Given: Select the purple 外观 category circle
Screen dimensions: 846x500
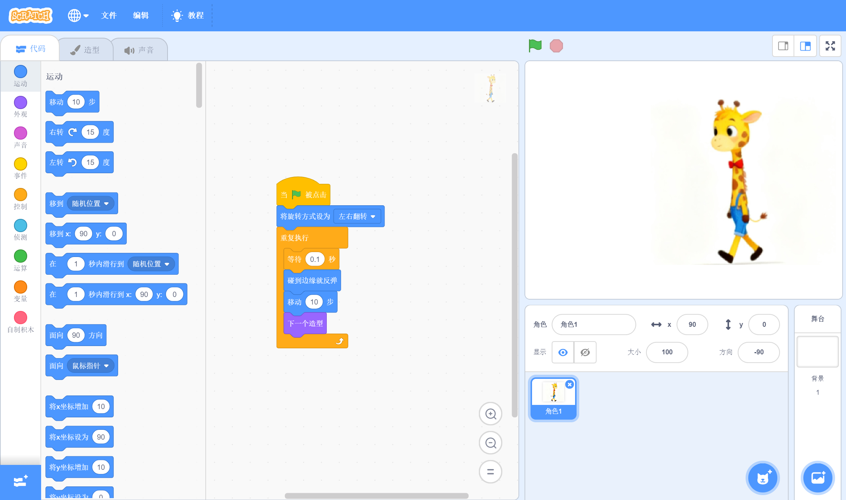Looking at the screenshot, I should (20, 102).
